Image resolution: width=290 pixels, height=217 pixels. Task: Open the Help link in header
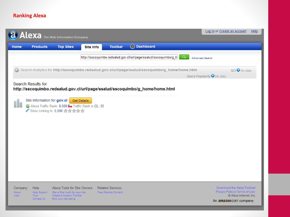[254, 31]
